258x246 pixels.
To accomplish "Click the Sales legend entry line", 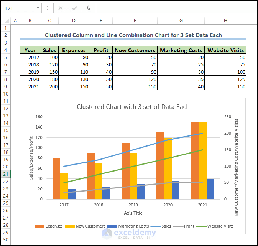I will coord(161,226).
